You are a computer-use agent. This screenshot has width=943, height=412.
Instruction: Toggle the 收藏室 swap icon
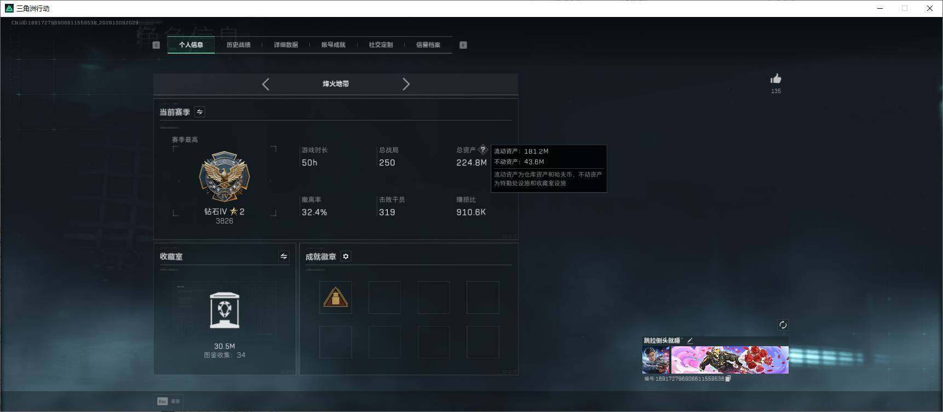(x=284, y=256)
